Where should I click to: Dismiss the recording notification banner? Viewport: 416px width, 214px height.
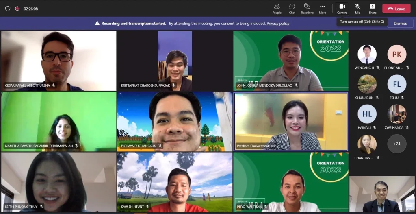coord(400,23)
